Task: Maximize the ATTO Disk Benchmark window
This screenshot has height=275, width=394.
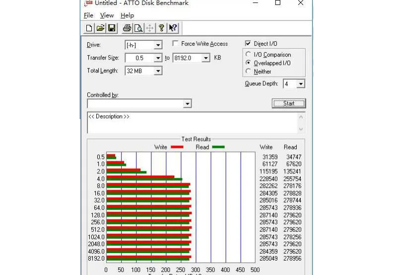Action: (x=278, y=3)
